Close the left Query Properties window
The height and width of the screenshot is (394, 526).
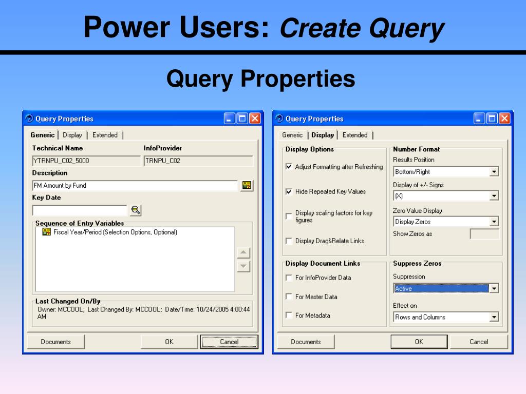tap(255, 119)
